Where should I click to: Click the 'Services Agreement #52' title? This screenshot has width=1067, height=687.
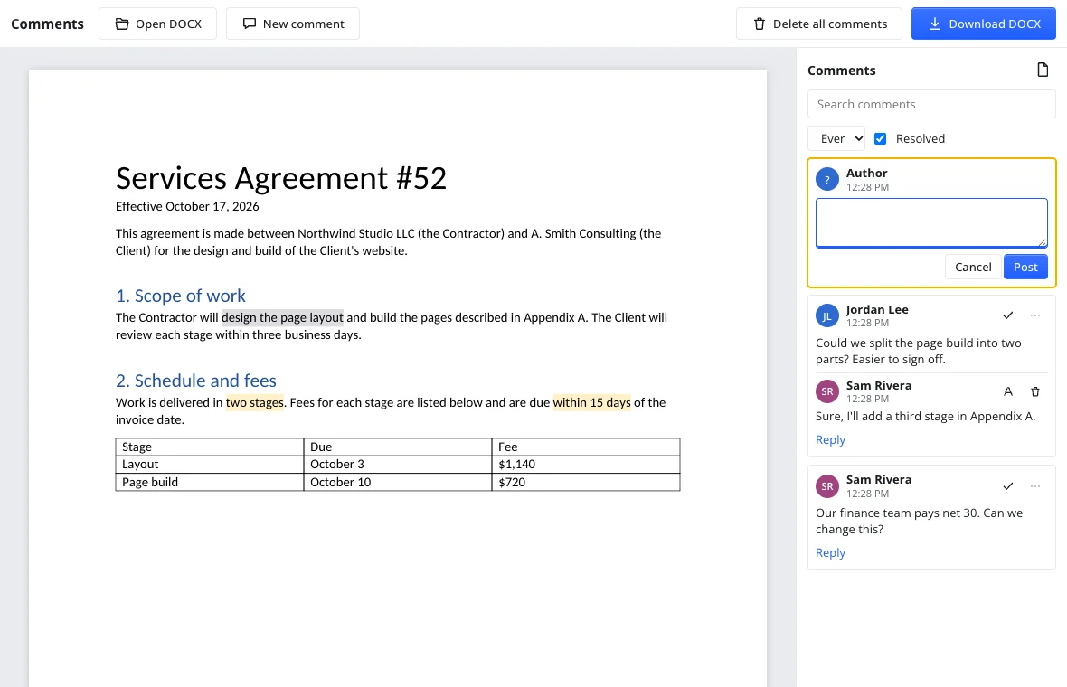point(281,178)
